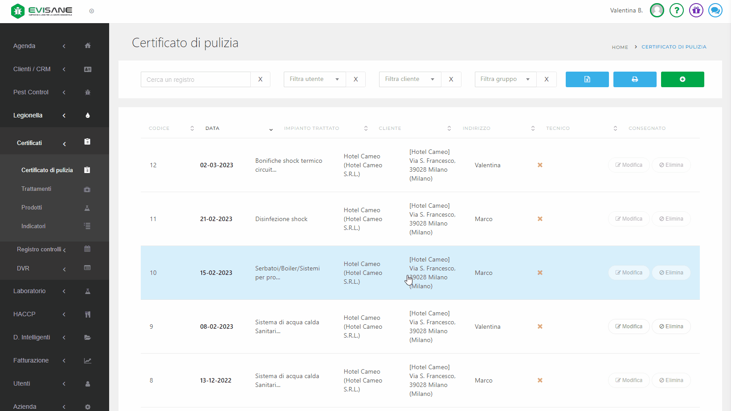Click the Cerca un registro search field
731x411 pixels.
196,80
